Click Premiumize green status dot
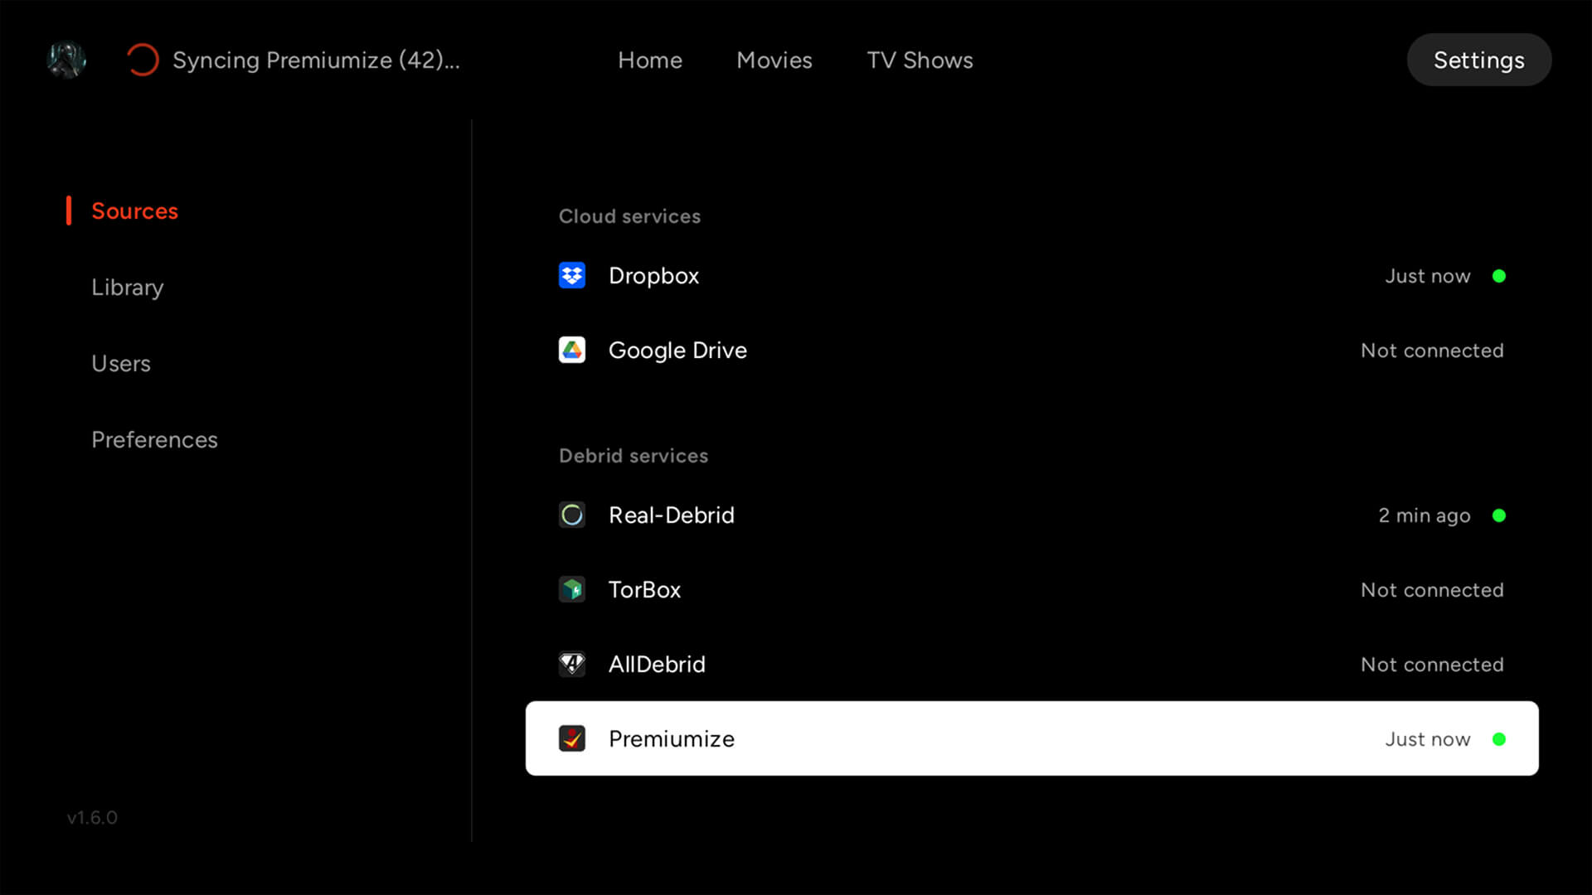 [x=1499, y=739]
